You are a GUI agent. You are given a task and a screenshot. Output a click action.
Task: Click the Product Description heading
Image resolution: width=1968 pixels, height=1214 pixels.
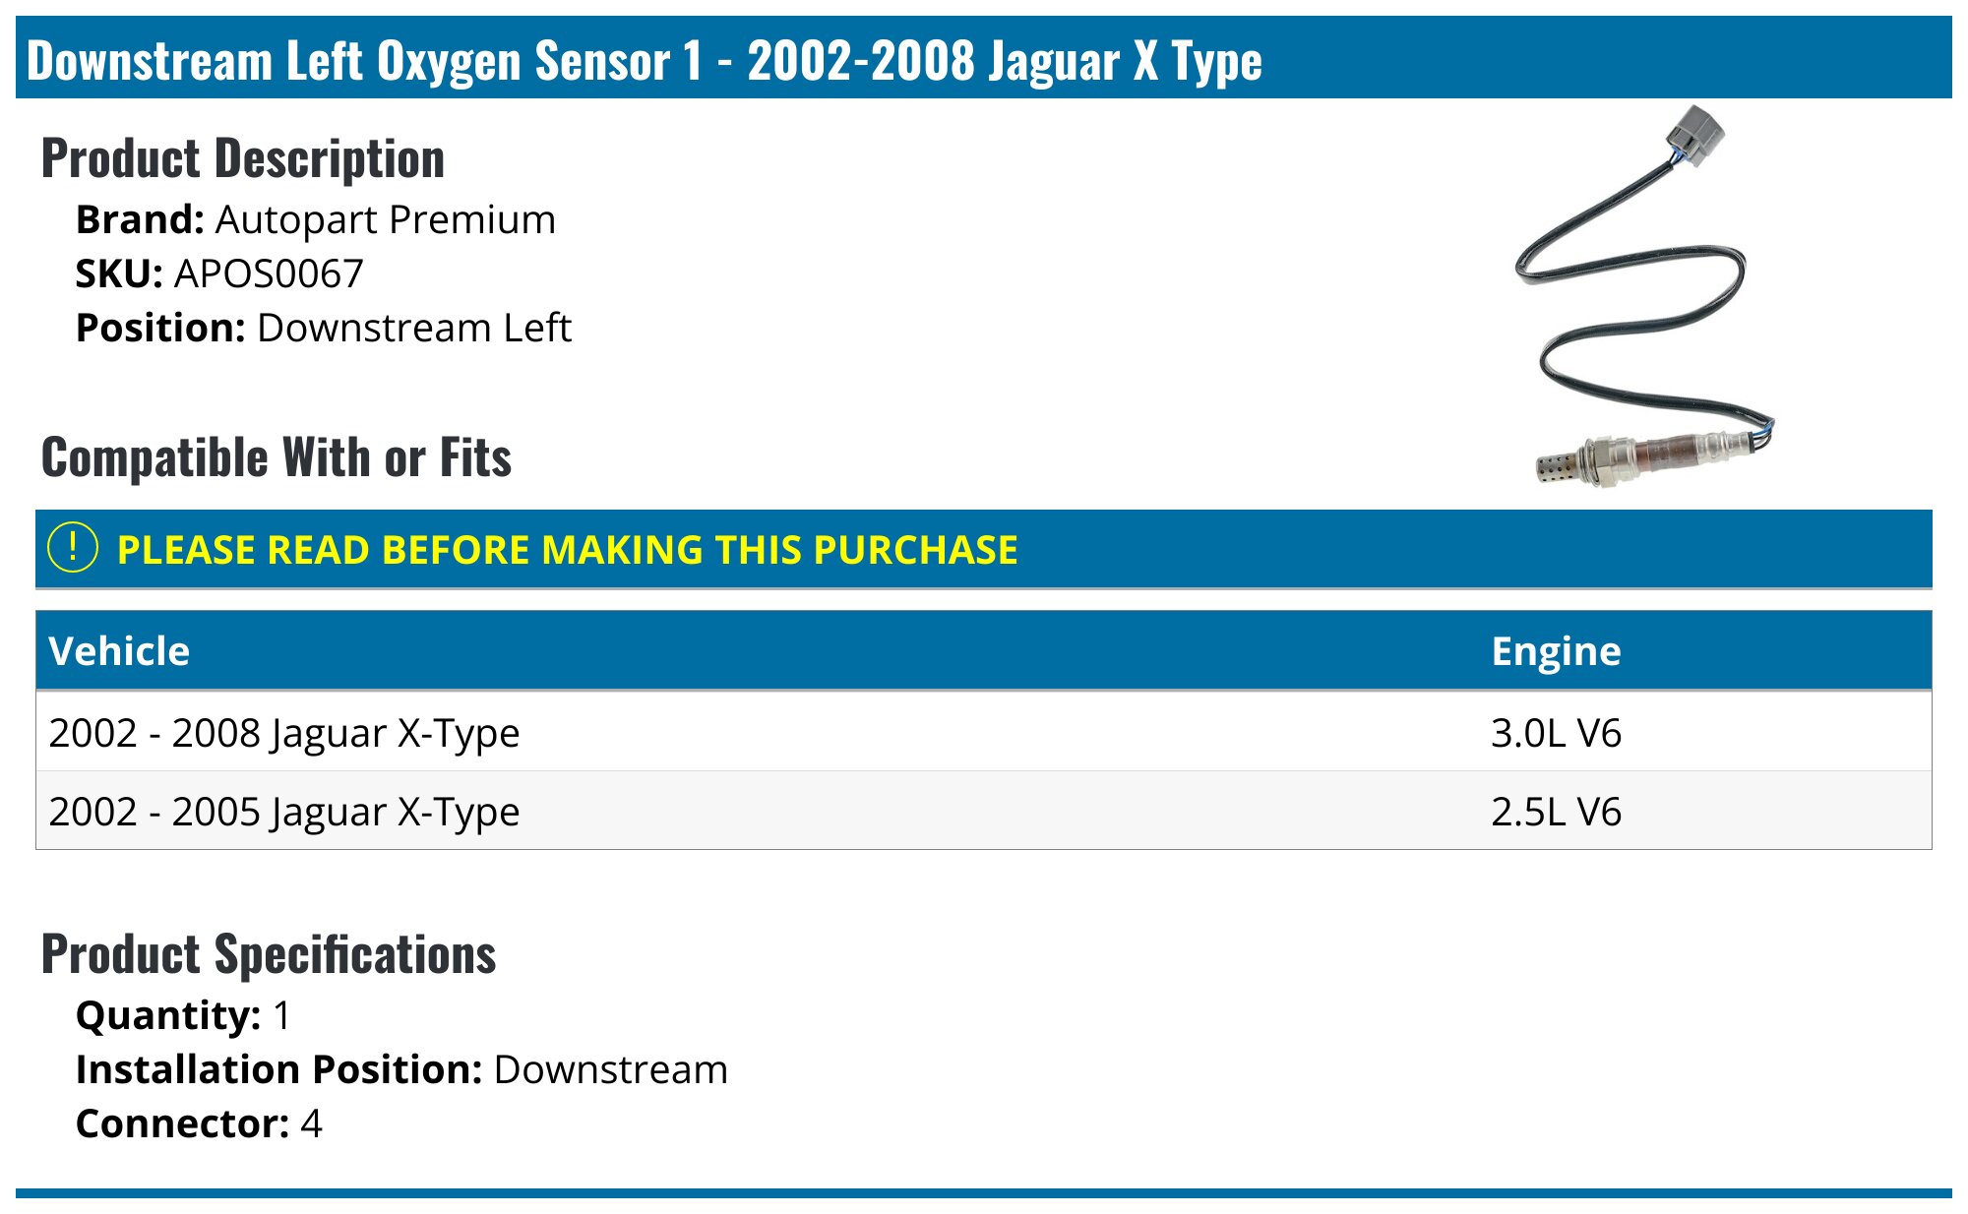click(x=243, y=158)
